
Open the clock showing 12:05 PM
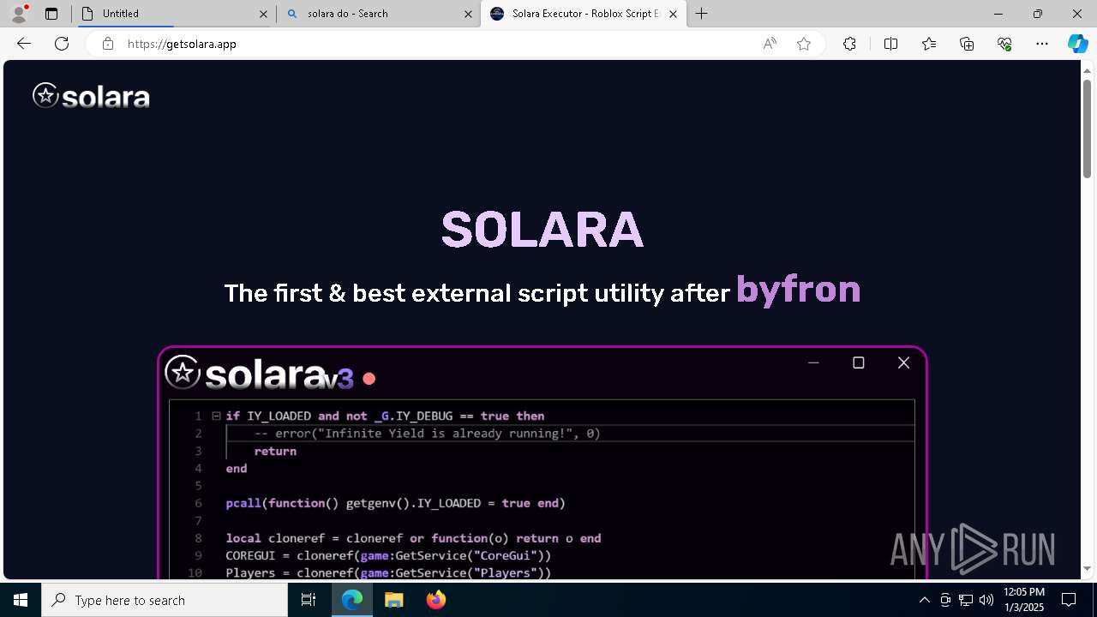pos(1024,600)
